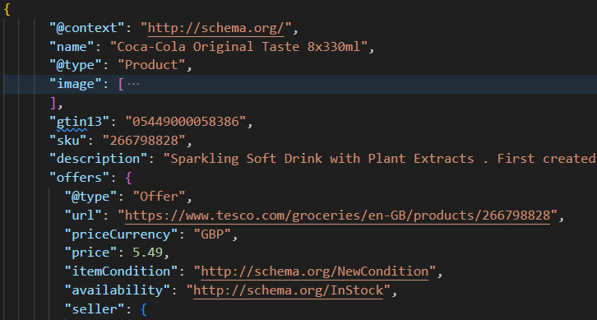Click the top-level opening curly brace
The width and height of the screenshot is (597, 320).
pos(7,10)
